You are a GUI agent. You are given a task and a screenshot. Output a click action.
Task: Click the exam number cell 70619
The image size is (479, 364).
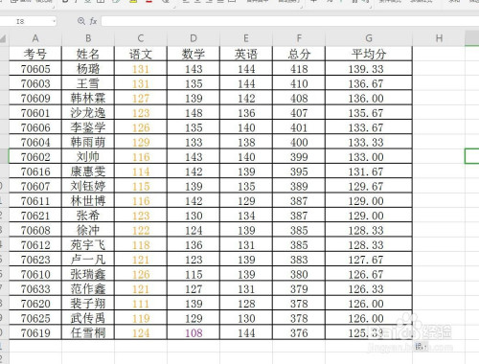tap(35, 333)
